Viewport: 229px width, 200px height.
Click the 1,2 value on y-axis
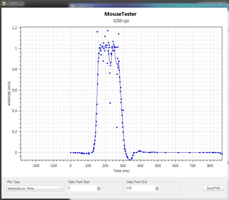[14, 28]
